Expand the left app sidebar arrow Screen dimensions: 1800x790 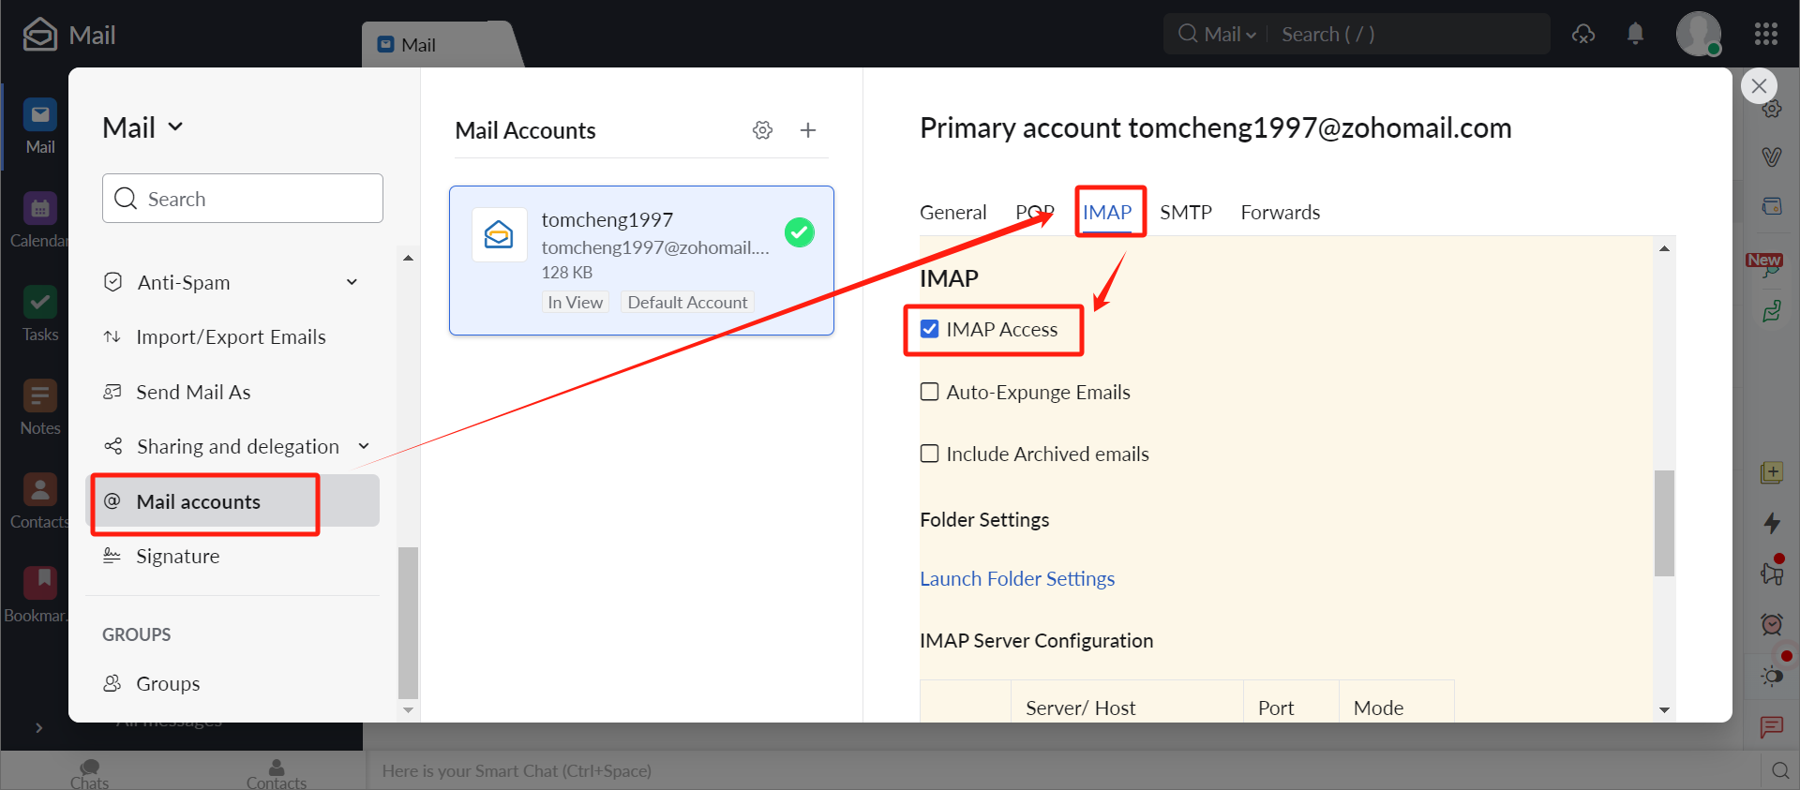(38, 727)
